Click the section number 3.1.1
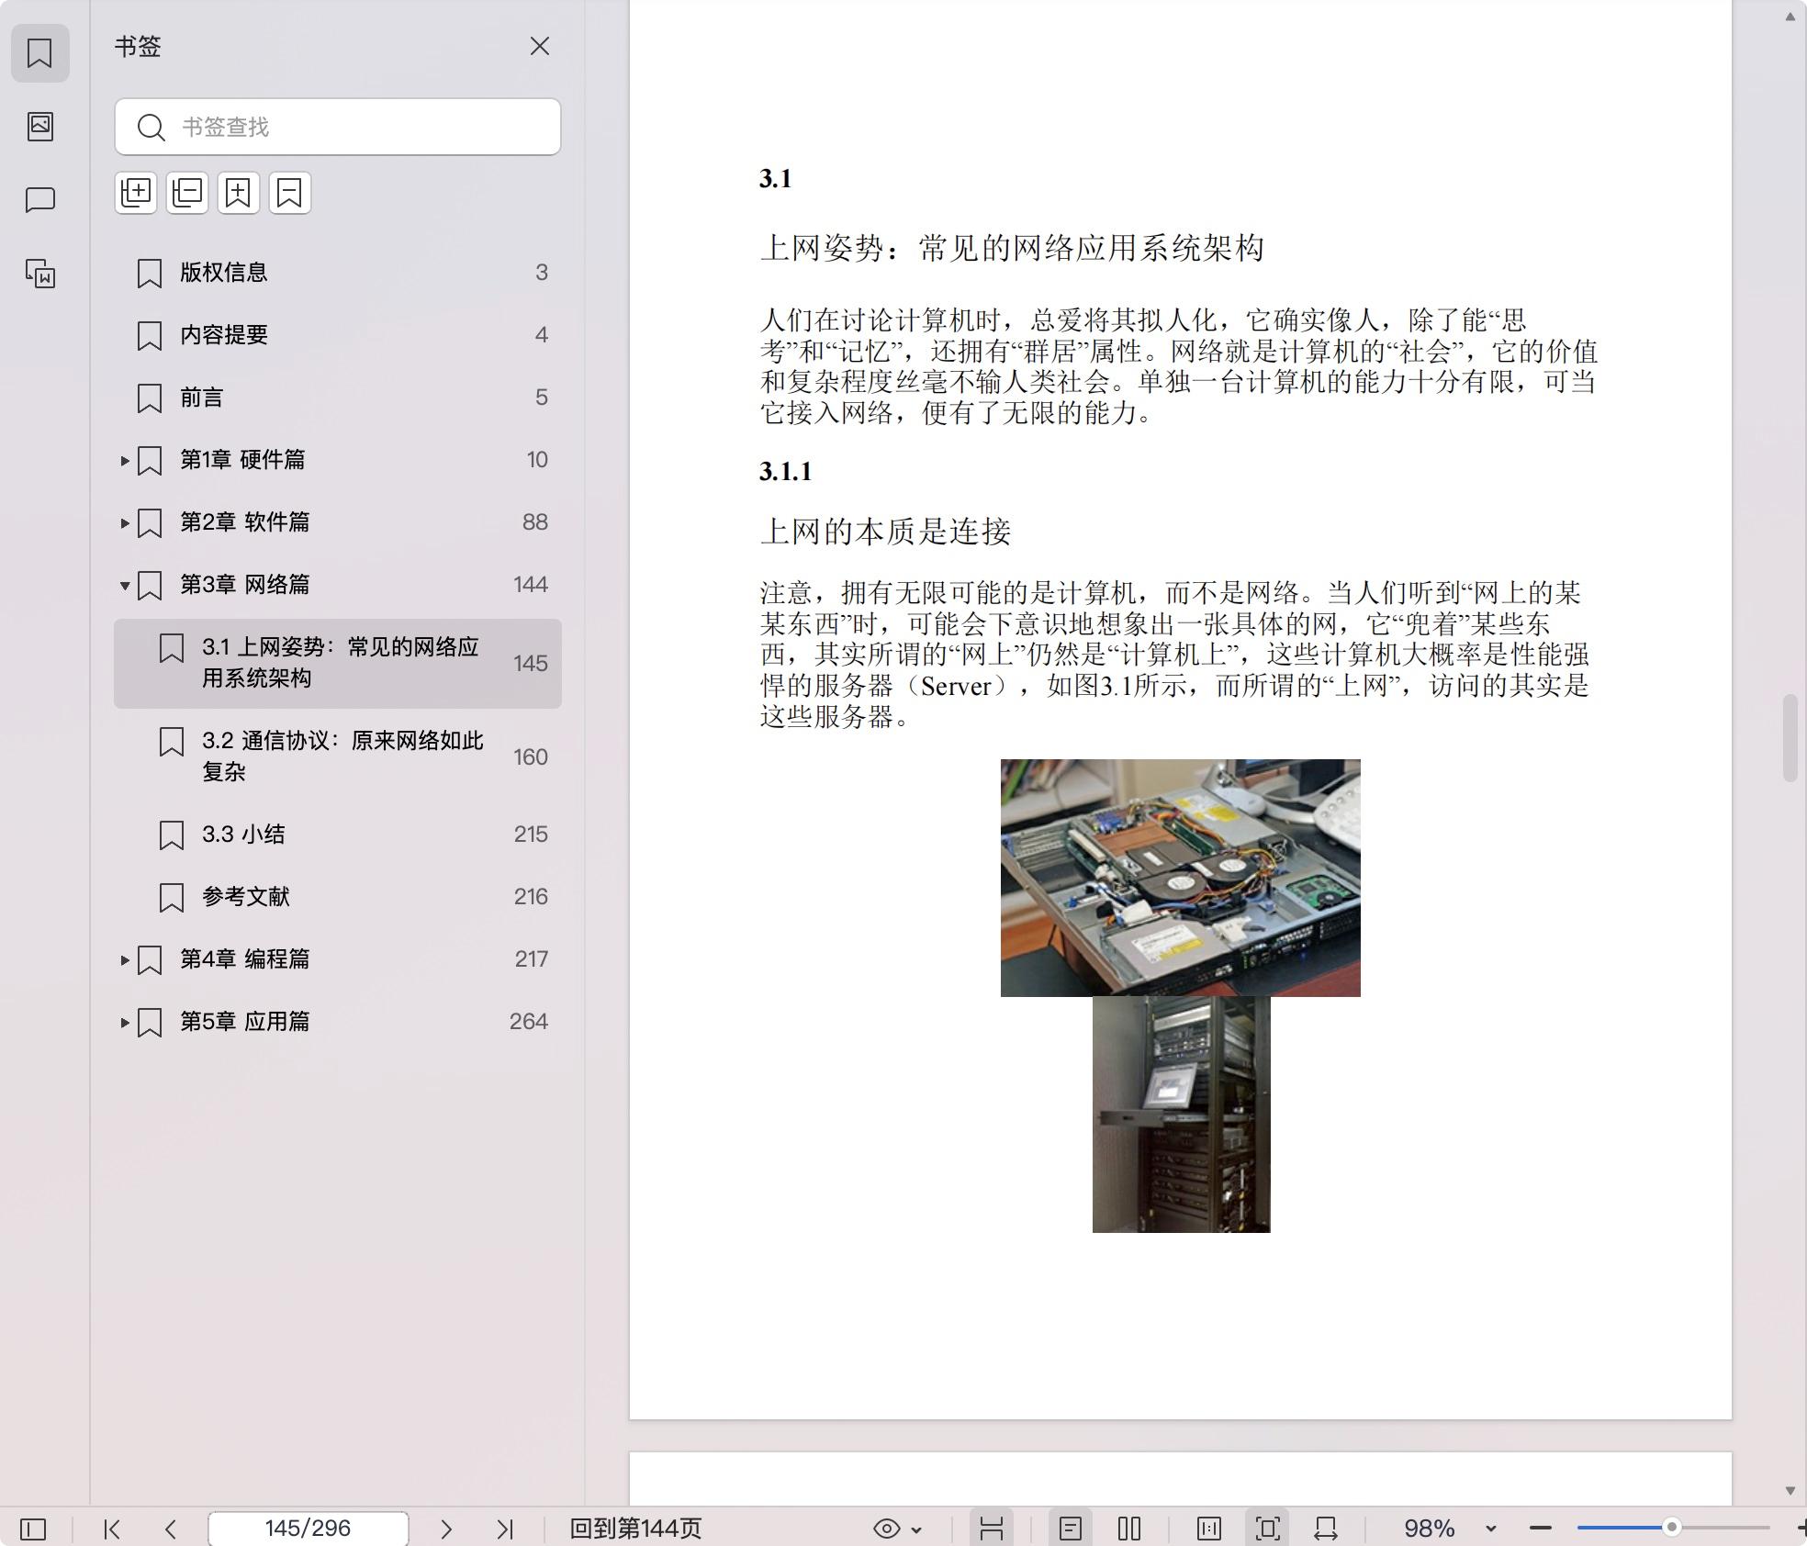 [x=786, y=471]
